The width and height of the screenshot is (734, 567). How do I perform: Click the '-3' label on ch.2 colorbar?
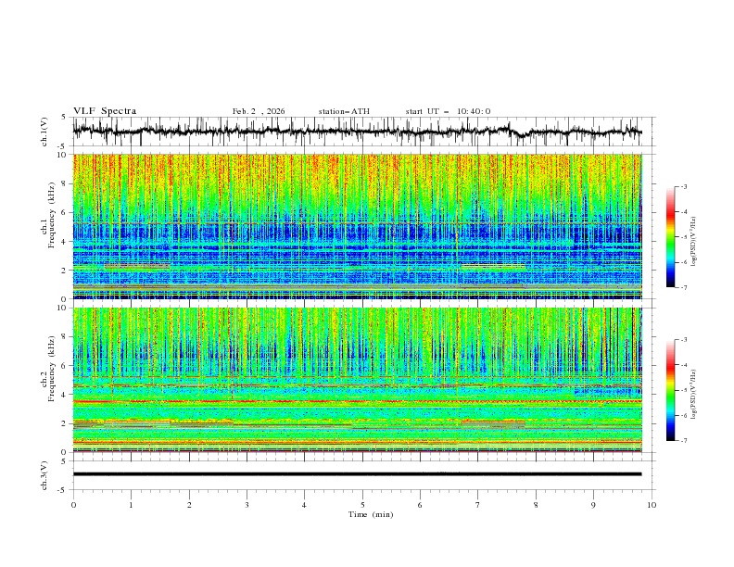tap(684, 340)
